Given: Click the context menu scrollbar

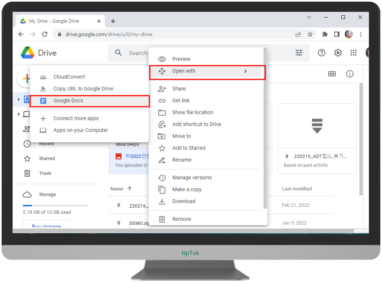Looking at the screenshot, I should 265,129.
